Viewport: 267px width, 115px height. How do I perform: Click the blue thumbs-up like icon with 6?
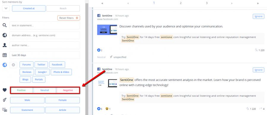98,109
